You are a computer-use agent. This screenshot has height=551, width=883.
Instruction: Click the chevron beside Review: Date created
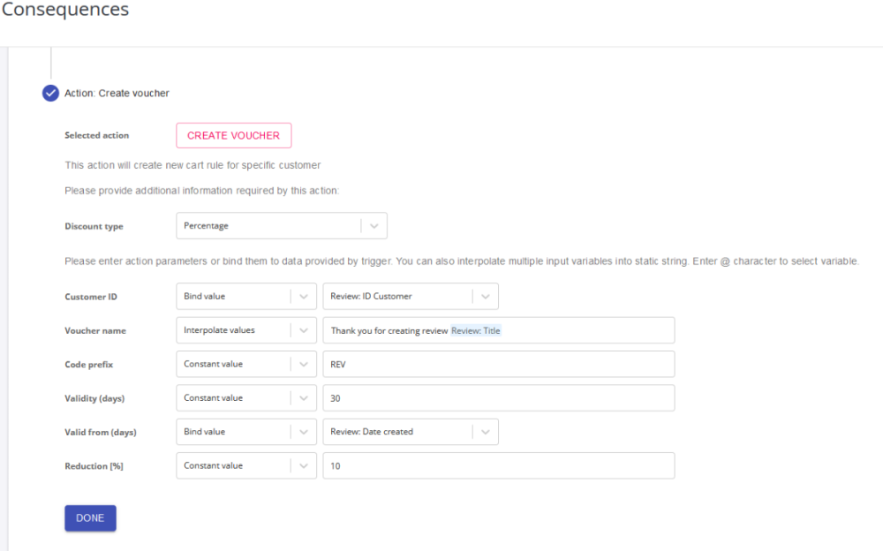tap(486, 432)
